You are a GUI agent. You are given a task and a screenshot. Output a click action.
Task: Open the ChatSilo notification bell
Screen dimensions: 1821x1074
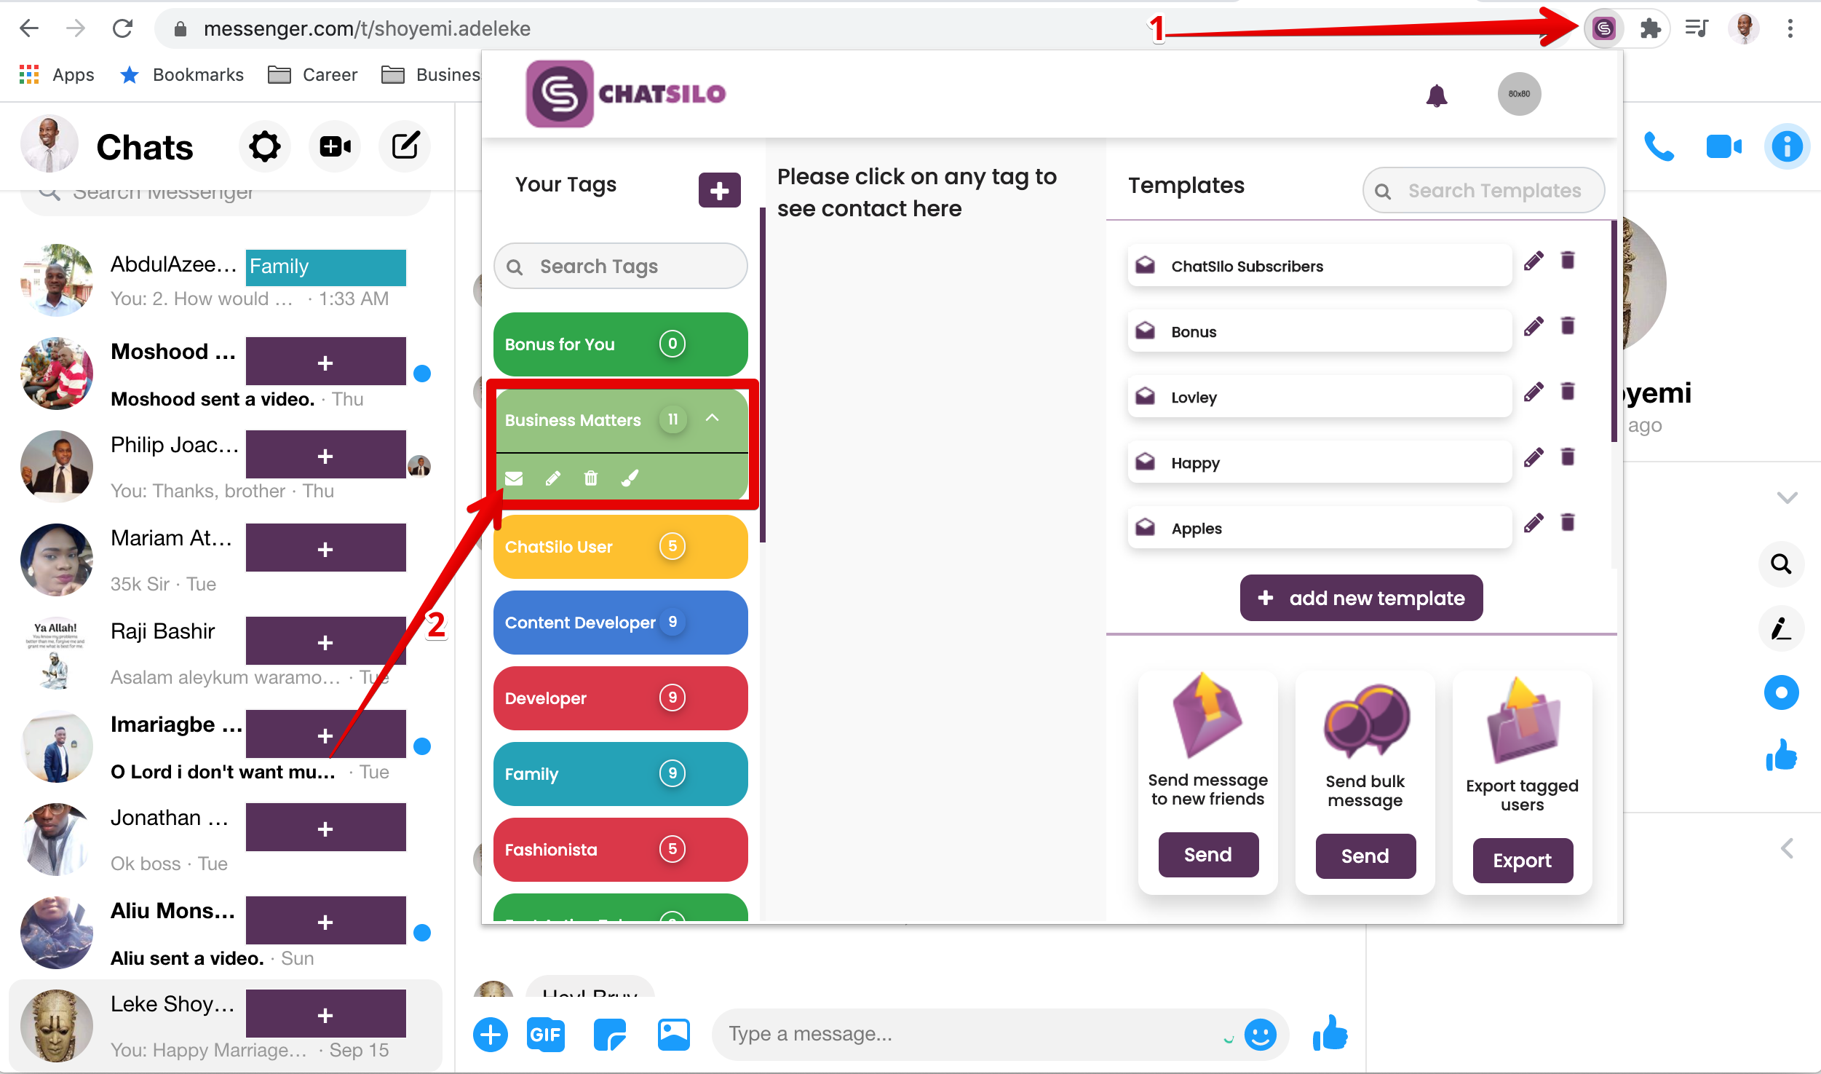pos(1436,95)
